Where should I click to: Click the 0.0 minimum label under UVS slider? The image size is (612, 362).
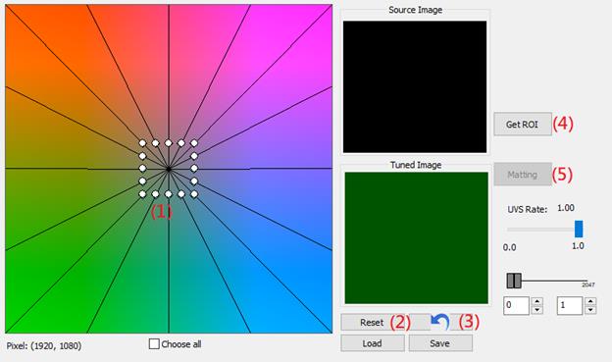point(509,247)
